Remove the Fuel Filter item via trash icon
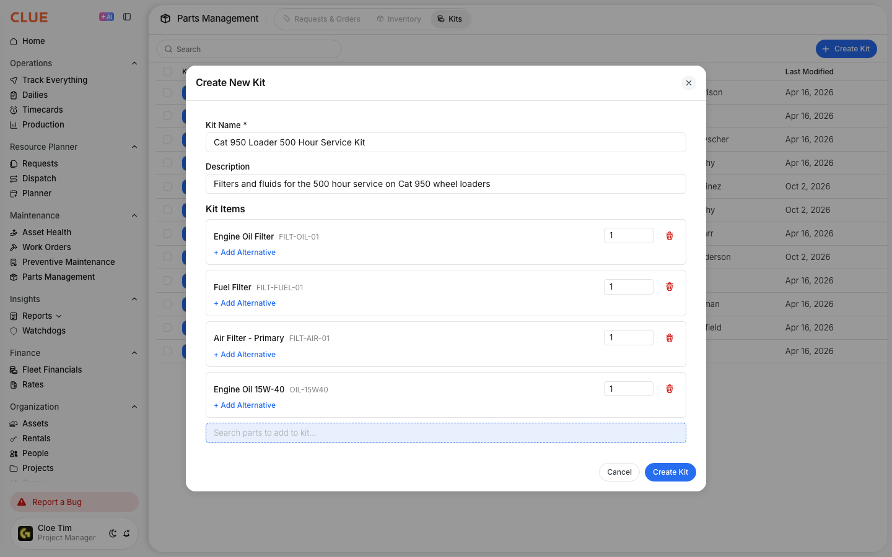This screenshot has height=557, width=892. (x=670, y=287)
